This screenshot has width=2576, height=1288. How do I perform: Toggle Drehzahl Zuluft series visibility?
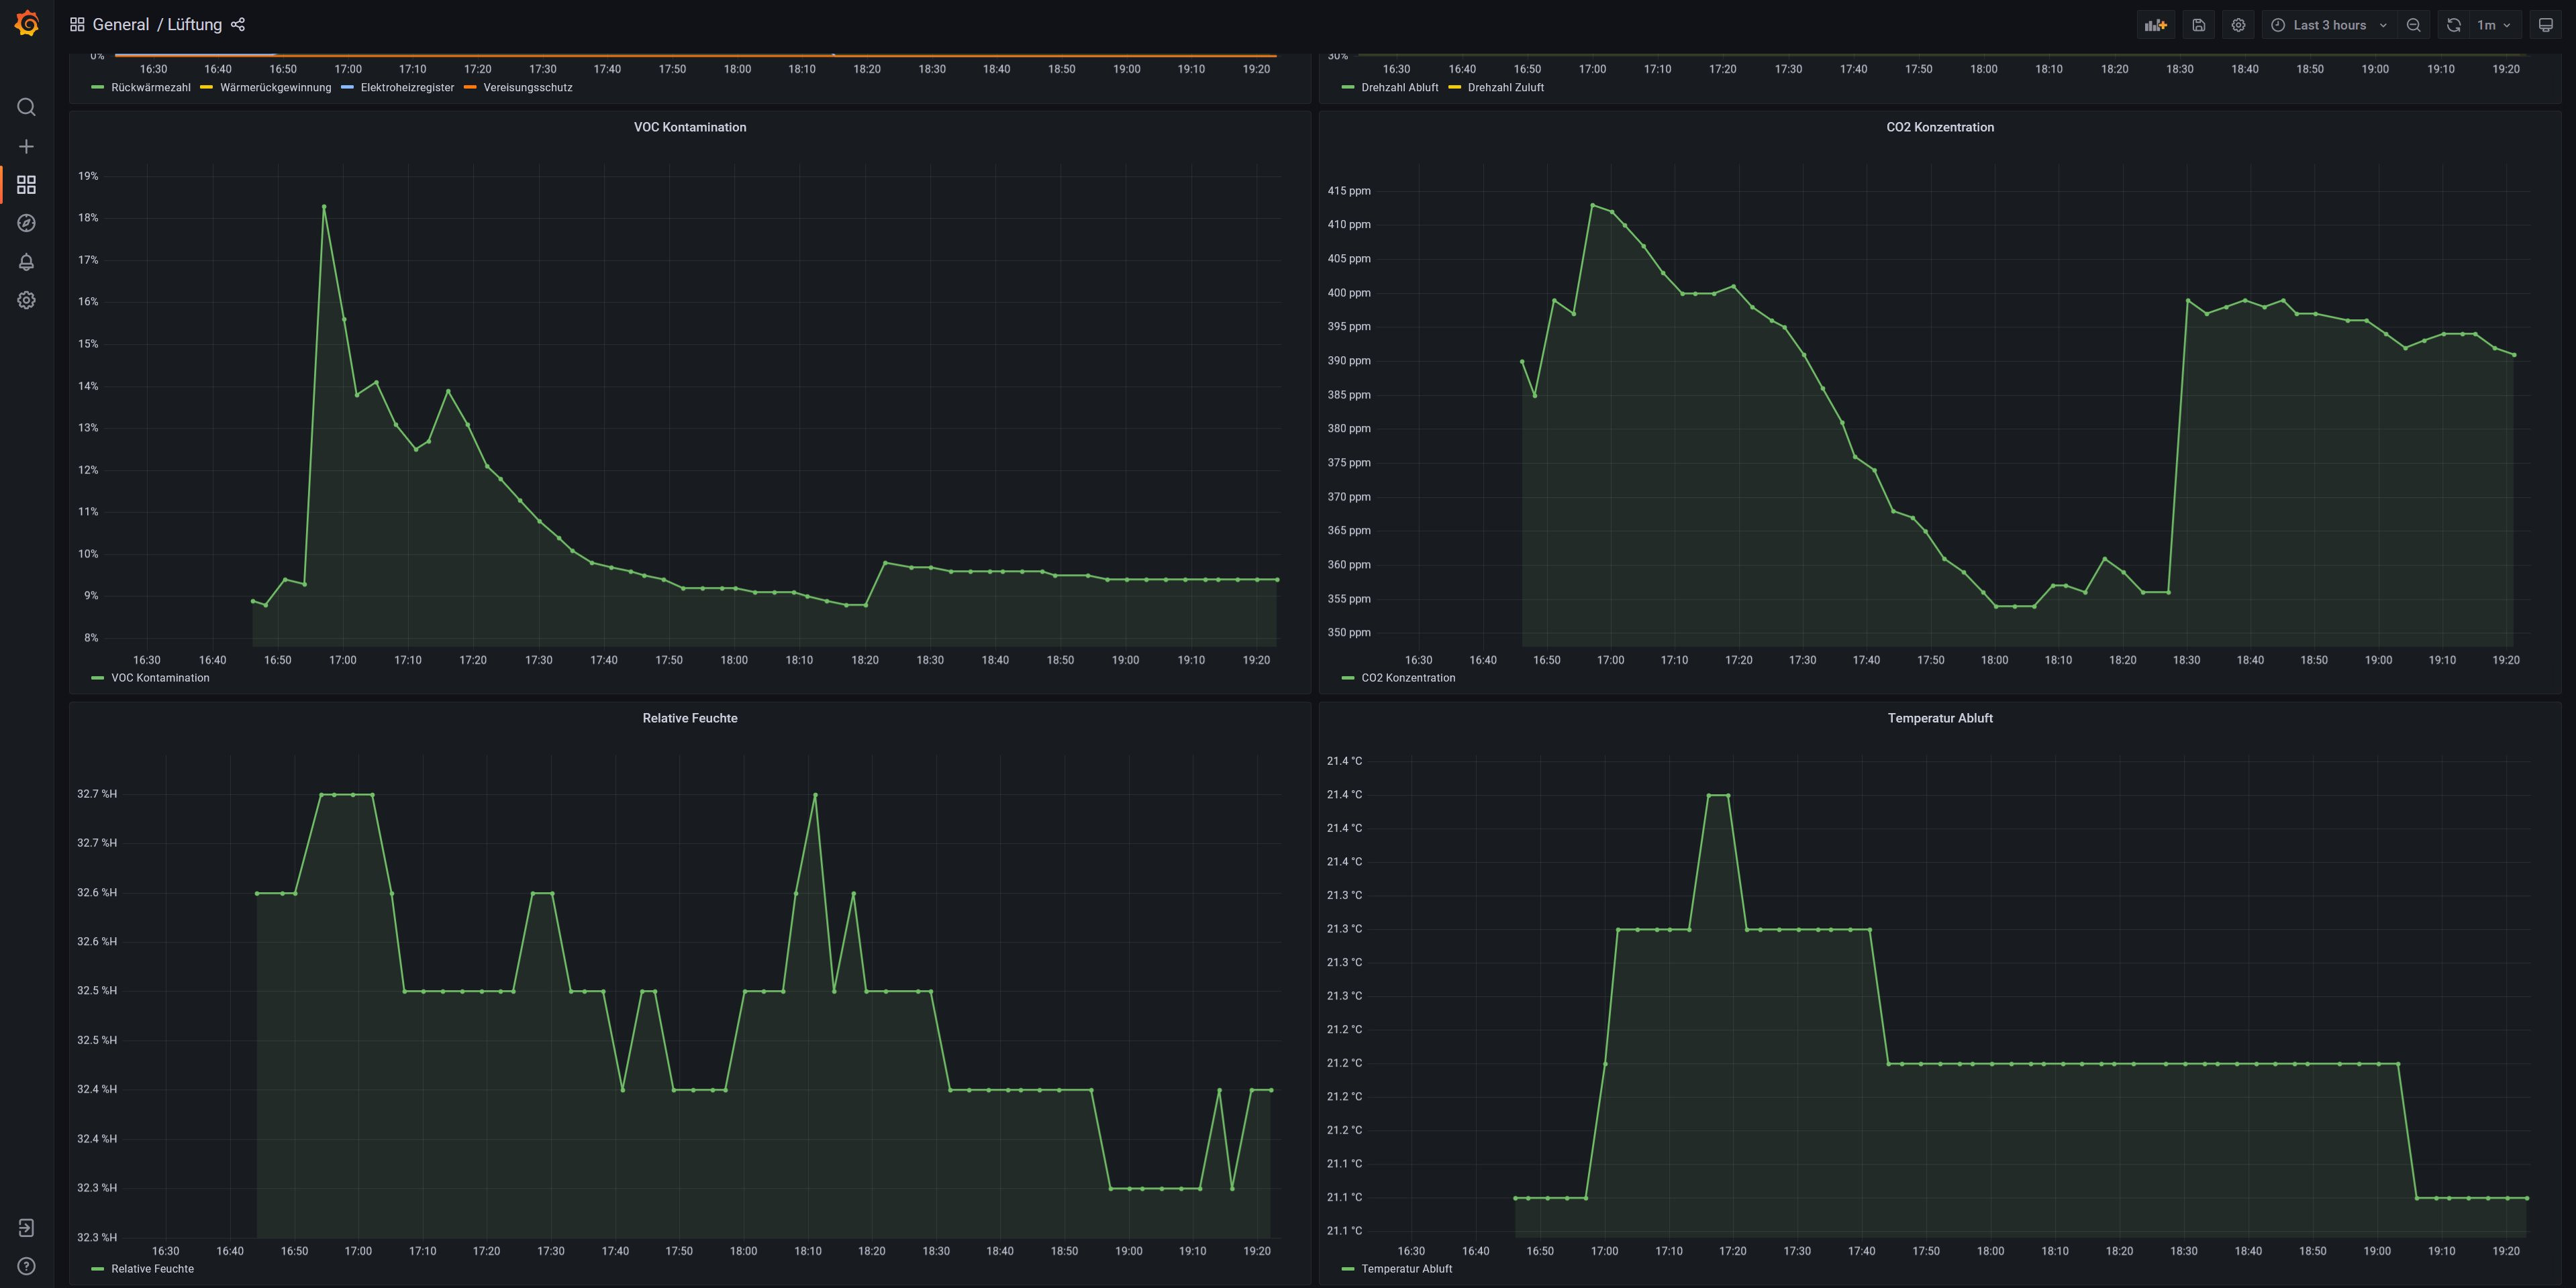click(x=1505, y=88)
